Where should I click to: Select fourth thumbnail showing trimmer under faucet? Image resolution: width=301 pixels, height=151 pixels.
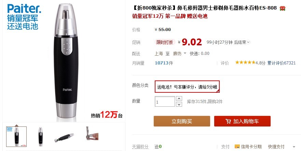(x=92, y=133)
